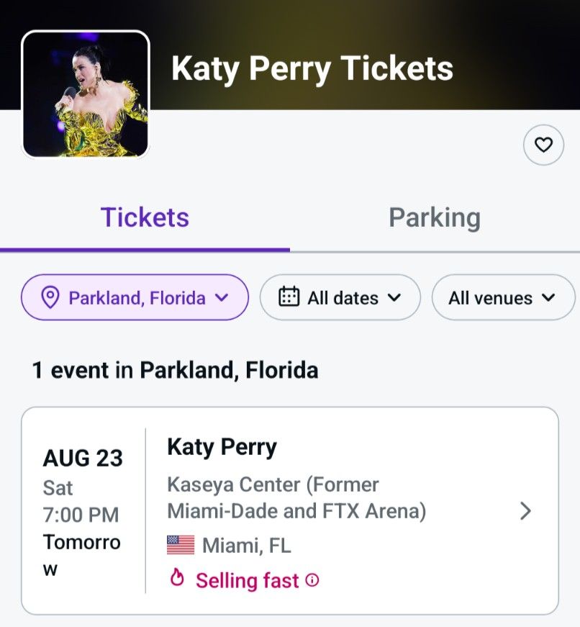Open the Katy Perry event title
This screenshot has height=627, width=580.
point(222,447)
